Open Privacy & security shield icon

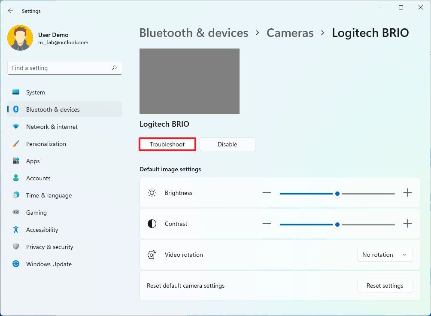pyautogui.click(x=18, y=247)
